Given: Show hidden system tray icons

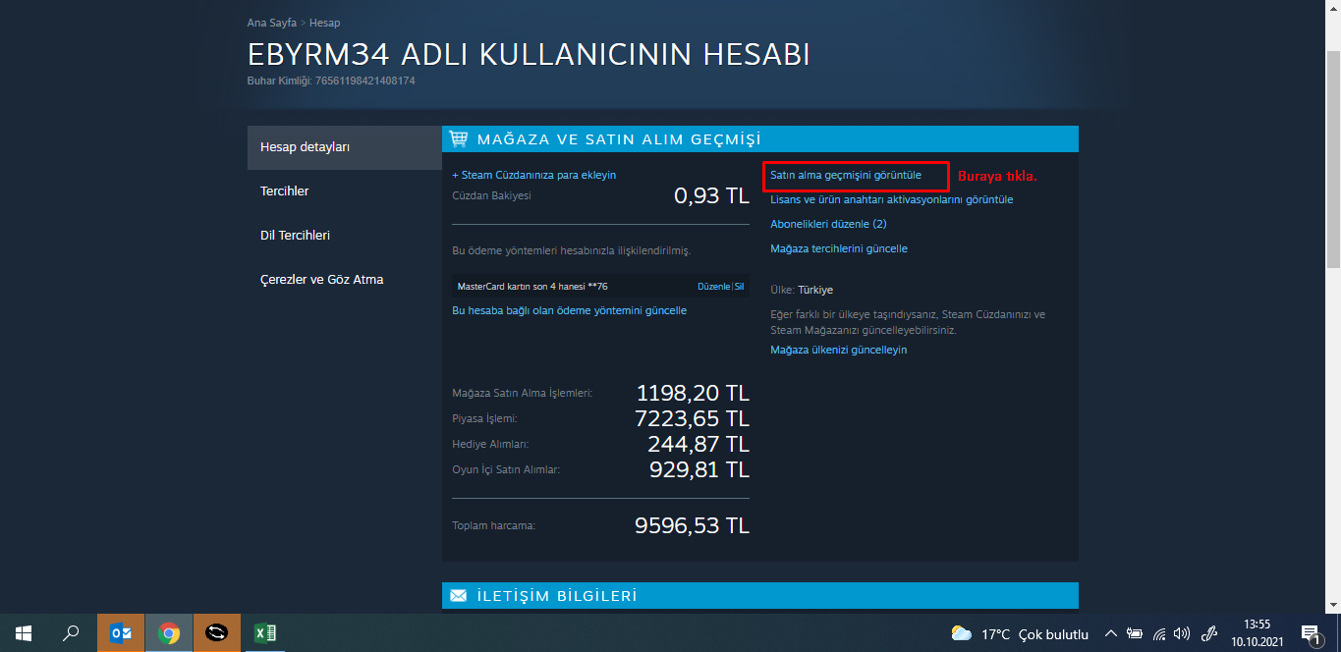Looking at the screenshot, I should [1111, 634].
